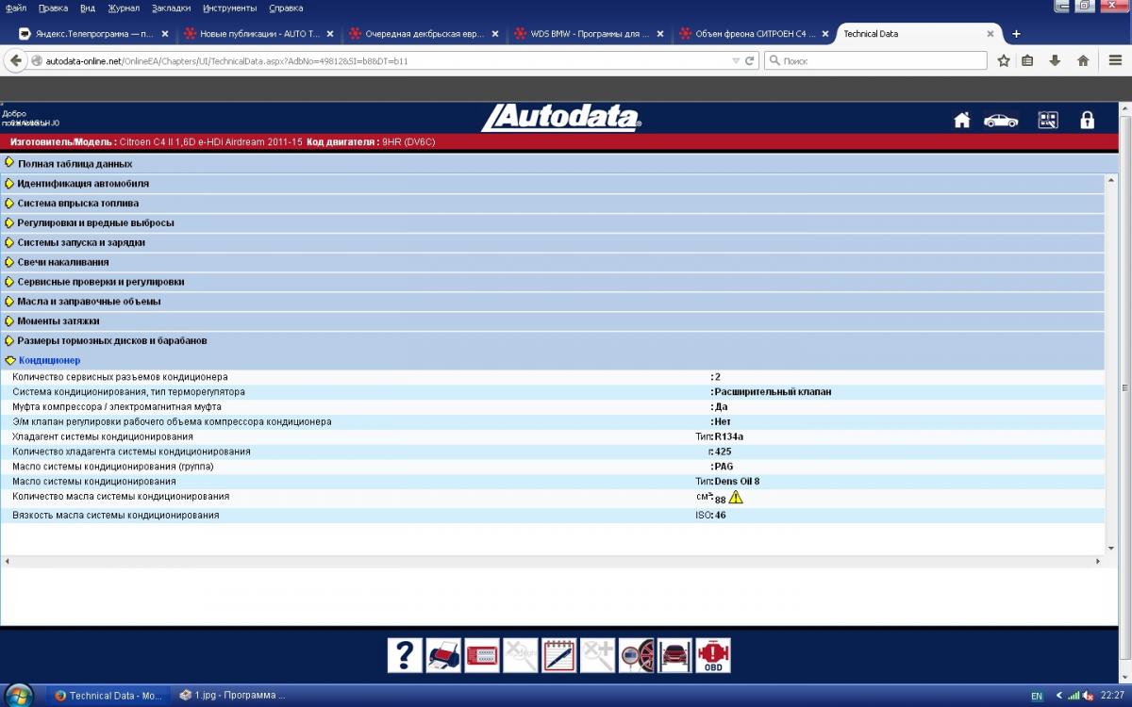This screenshot has height=707, width=1132.
Task: Show bookmarks list icon in Firefox
Action: point(1028,60)
